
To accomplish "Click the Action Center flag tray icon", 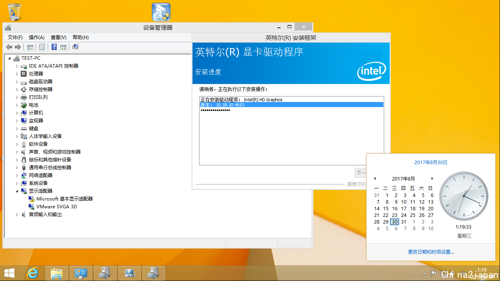I will (433, 273).
